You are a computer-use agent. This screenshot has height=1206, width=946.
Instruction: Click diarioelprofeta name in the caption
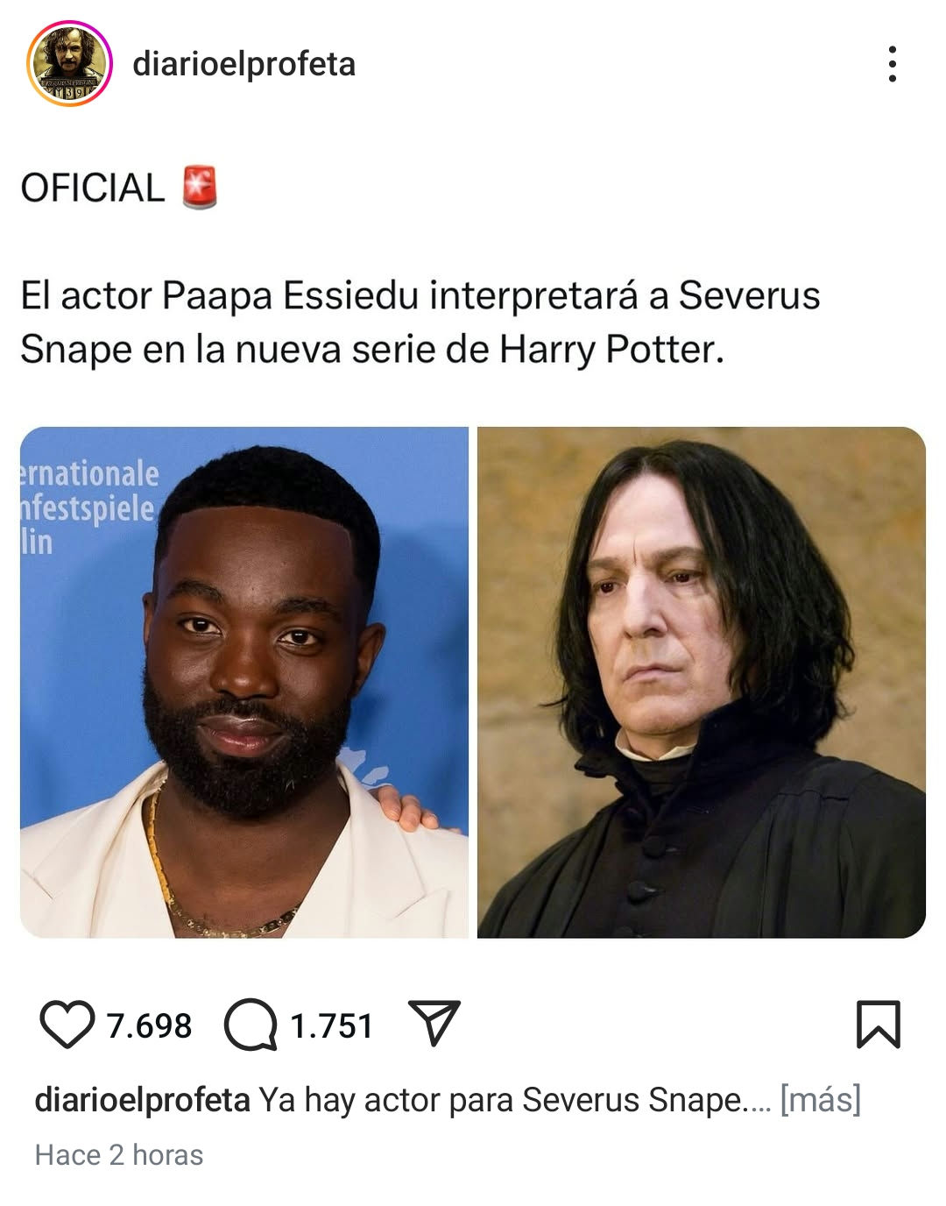pos(142,1099)
